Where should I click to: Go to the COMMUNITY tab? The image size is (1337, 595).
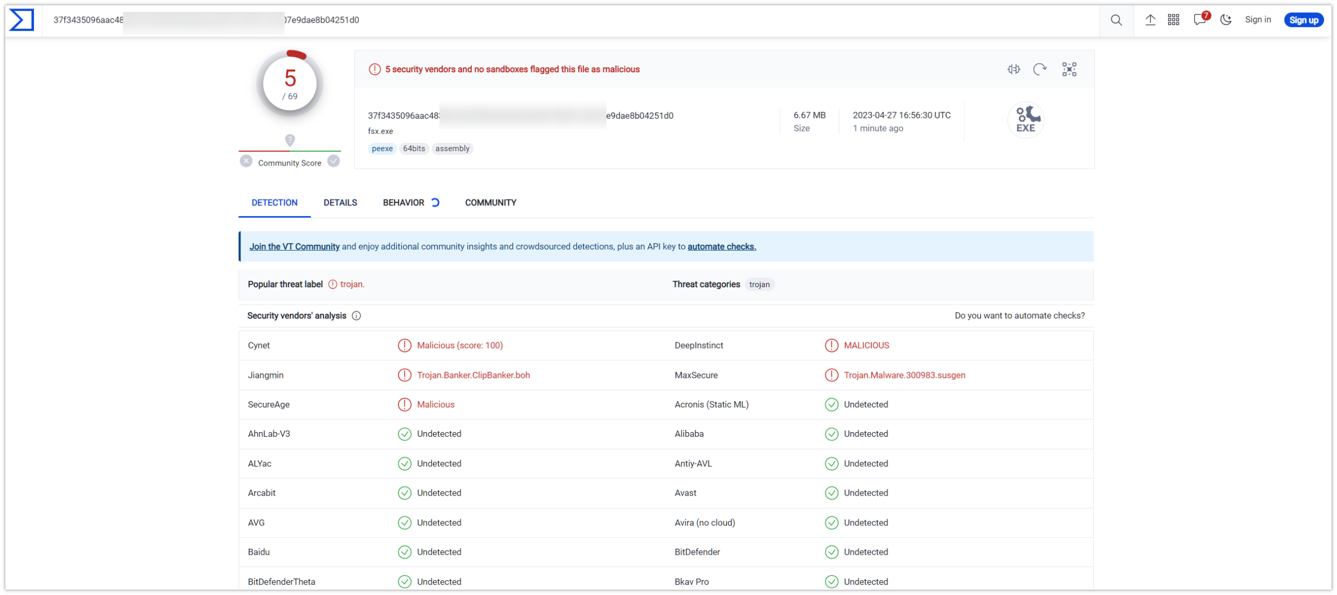(x=491, y=203)
